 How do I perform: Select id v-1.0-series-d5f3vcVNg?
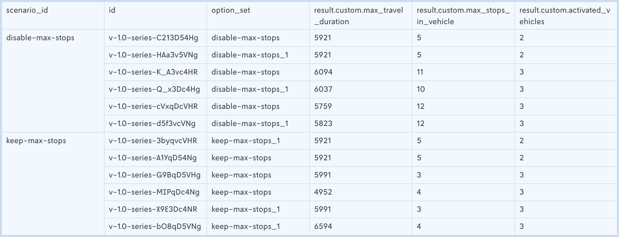click(x=152, y=124)
